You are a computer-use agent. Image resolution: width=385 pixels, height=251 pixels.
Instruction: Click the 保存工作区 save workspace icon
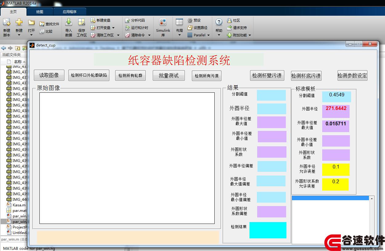pyautogui.click(x=82, y=22)
